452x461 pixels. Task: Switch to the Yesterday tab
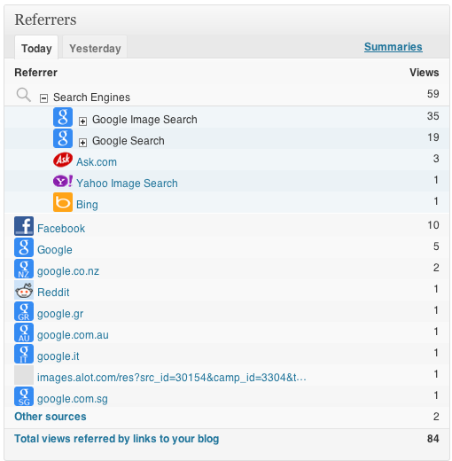(x=95, y=48)
